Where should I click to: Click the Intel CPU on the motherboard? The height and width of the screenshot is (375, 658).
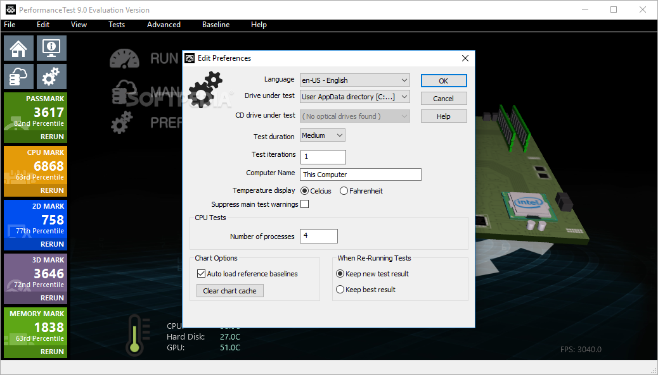coord(528,205)
